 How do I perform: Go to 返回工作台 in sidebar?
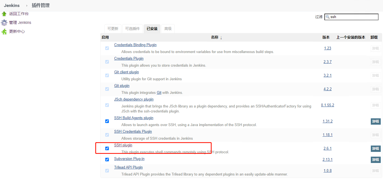point(19,14)
